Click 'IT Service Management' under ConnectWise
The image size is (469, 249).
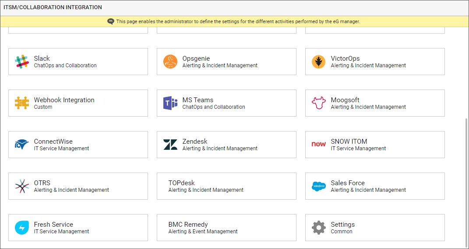coord(62,148)
